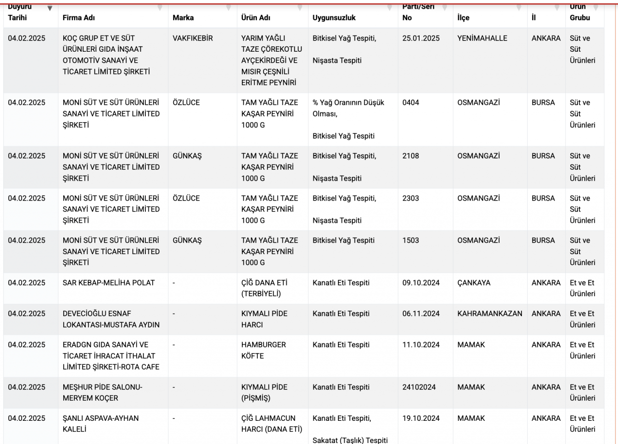Click the sort arrow of İlçe column
Viewport: 618px width, 444px height.
[x=519, y=8]
